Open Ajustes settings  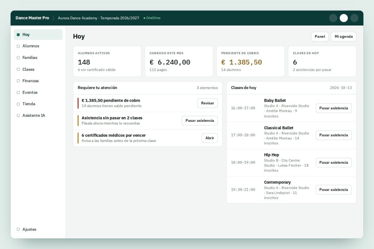click(x=38, y=229)
